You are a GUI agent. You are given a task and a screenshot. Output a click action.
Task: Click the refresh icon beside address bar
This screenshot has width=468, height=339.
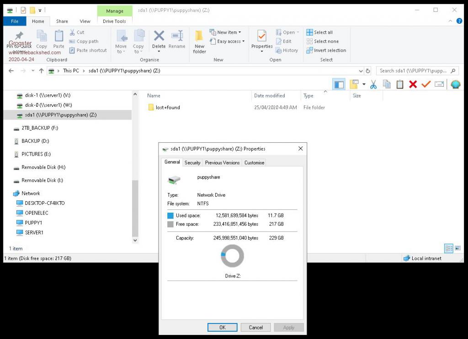(368, 71)
